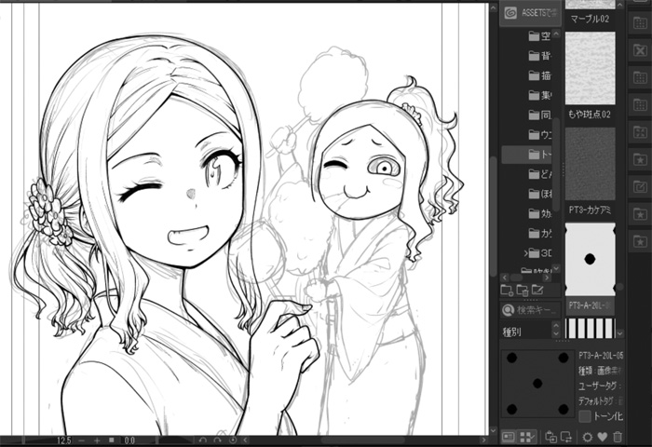652x447 pixels.
Task: Click the 12.5 zoom value field
Action: pyautogui.click(x=64, y=440)
